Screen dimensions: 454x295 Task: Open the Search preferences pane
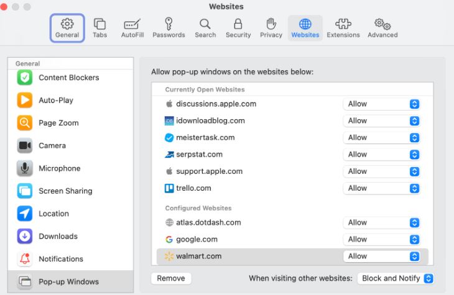(205, 28)
